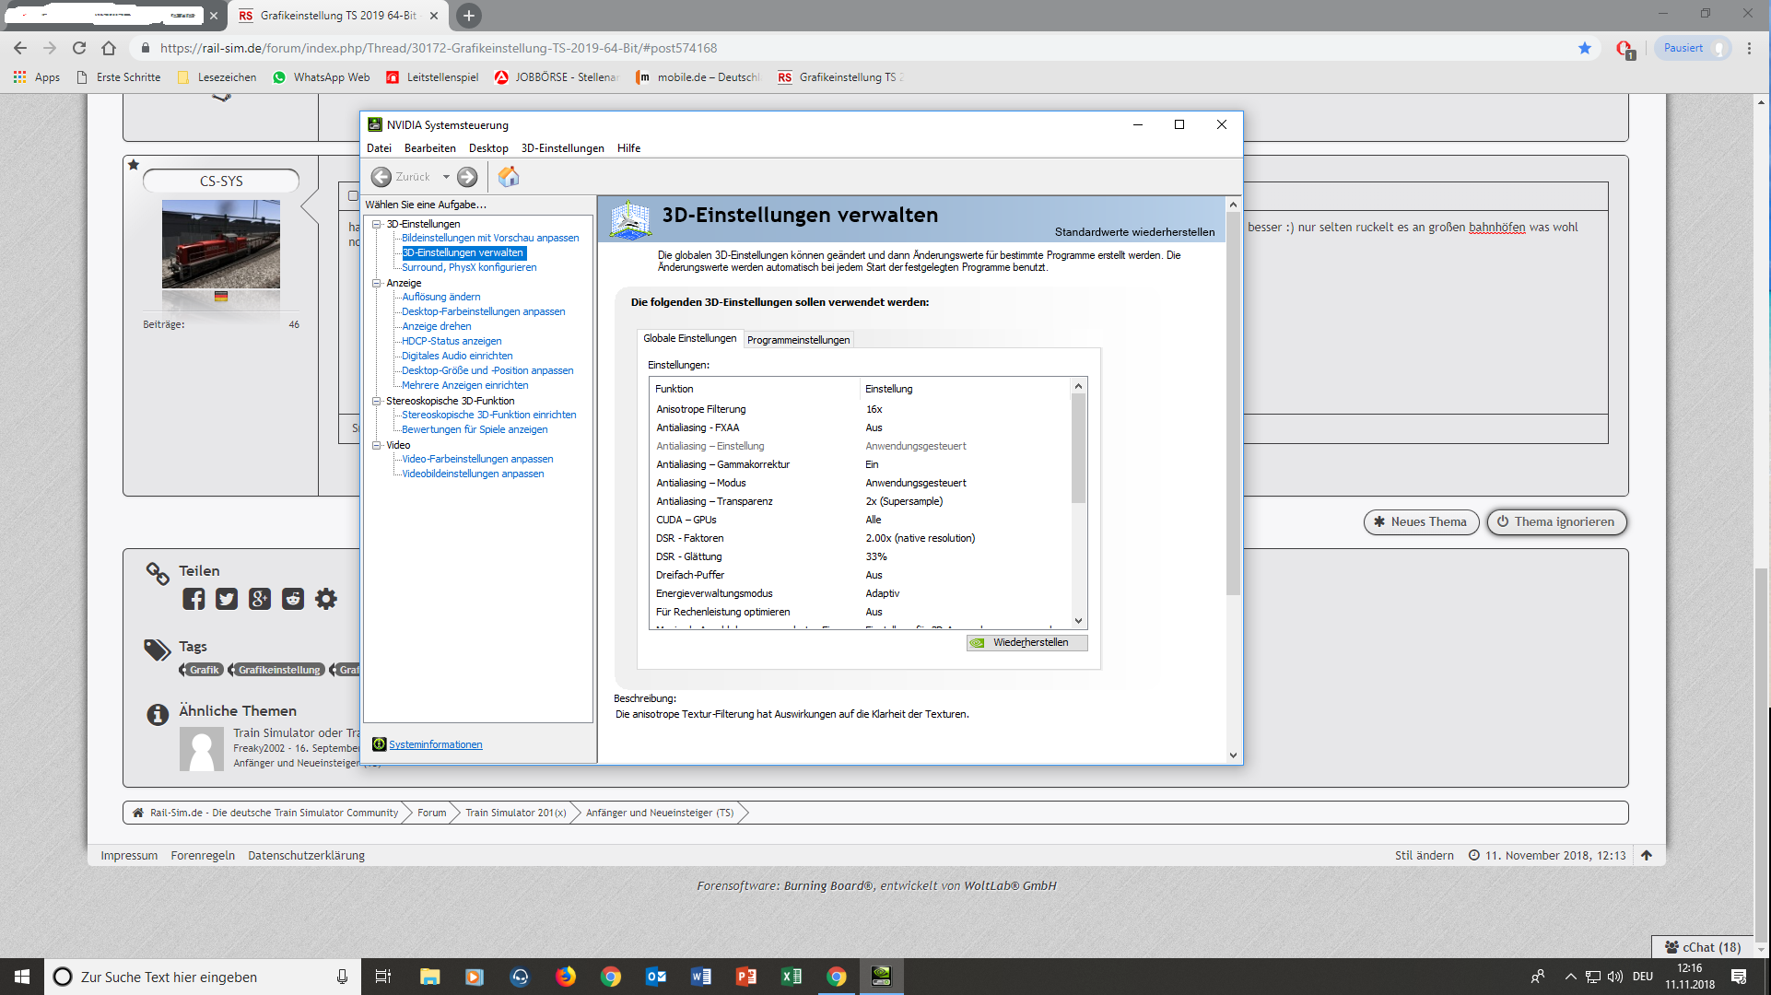Image resolution: width=1771 pixels, height=995 pixels.
Task: Collapse the Anzeige tree node
Action: (x=376, y=283)
